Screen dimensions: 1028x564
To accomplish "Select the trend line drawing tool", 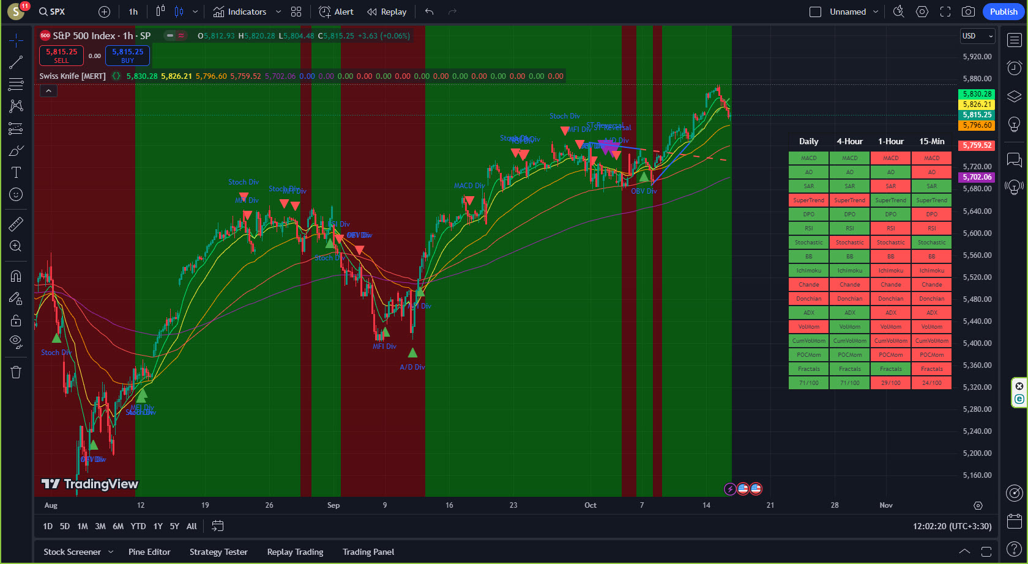I will pyautogui.click(x=16, y=62).
